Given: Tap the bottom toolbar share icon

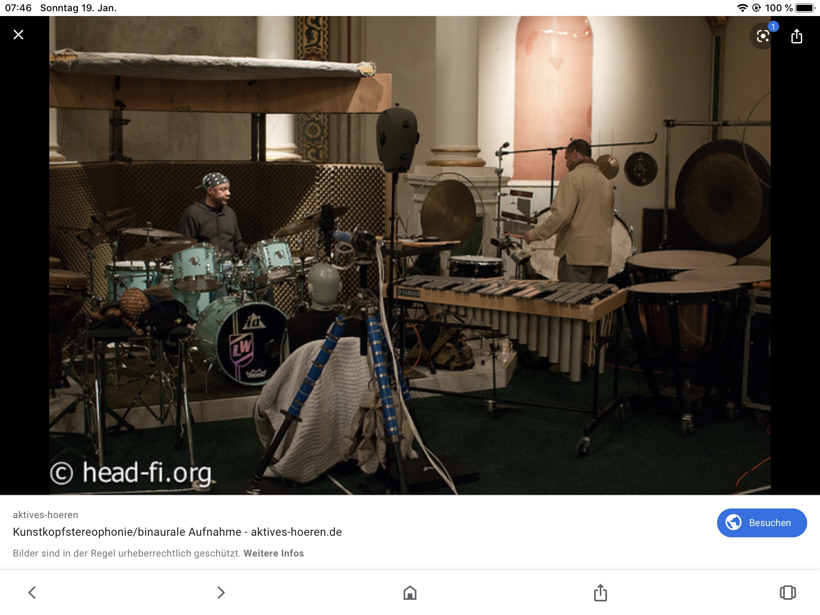Looking at the screenshot, I should coord(601,592).
